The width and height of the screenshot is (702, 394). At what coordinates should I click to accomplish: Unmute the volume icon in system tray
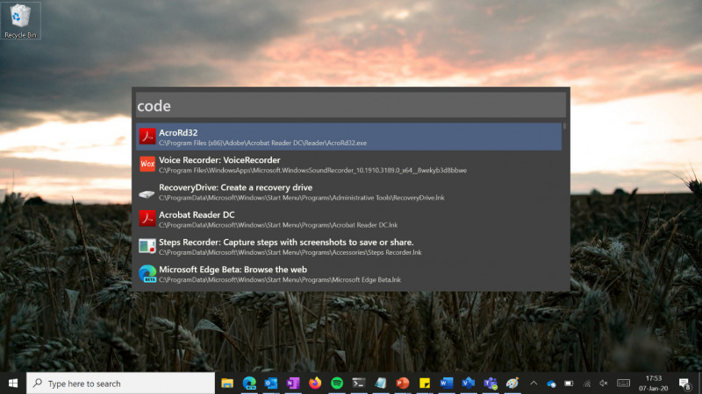(603, 383)
